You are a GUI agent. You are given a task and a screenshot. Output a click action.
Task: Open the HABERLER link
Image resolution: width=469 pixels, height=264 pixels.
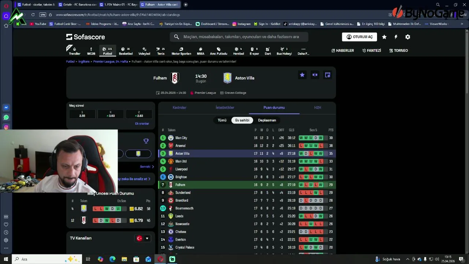(x=343, y=51)
